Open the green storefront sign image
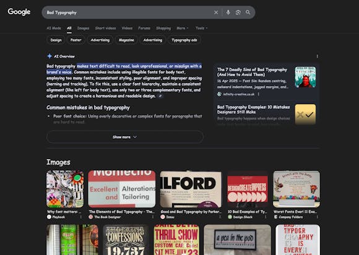Viewport: 359px width, 255px height. tap(72, 240)
